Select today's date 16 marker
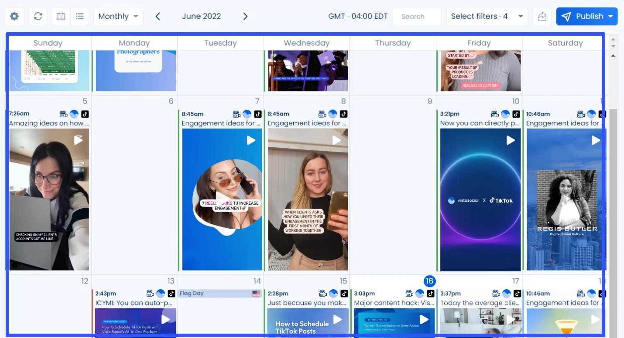This screenshot has width=624, height=338. click(x=429, y=281)
